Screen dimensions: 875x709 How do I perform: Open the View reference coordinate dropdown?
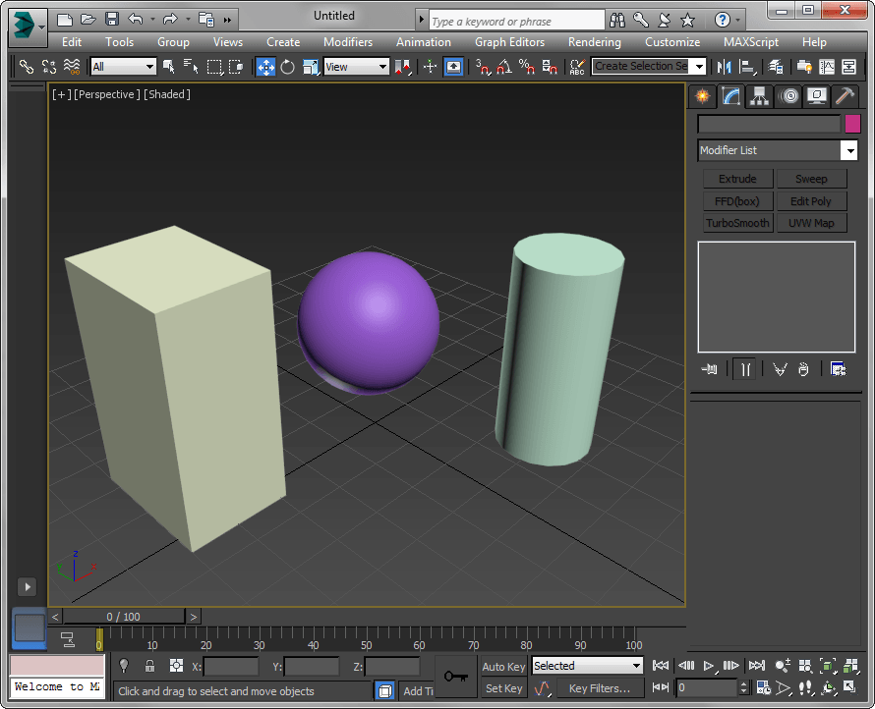[356, 67]
